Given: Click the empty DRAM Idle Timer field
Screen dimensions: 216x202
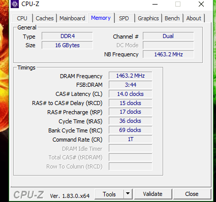Looking at the screenshot, I should (x=130, y=148).
